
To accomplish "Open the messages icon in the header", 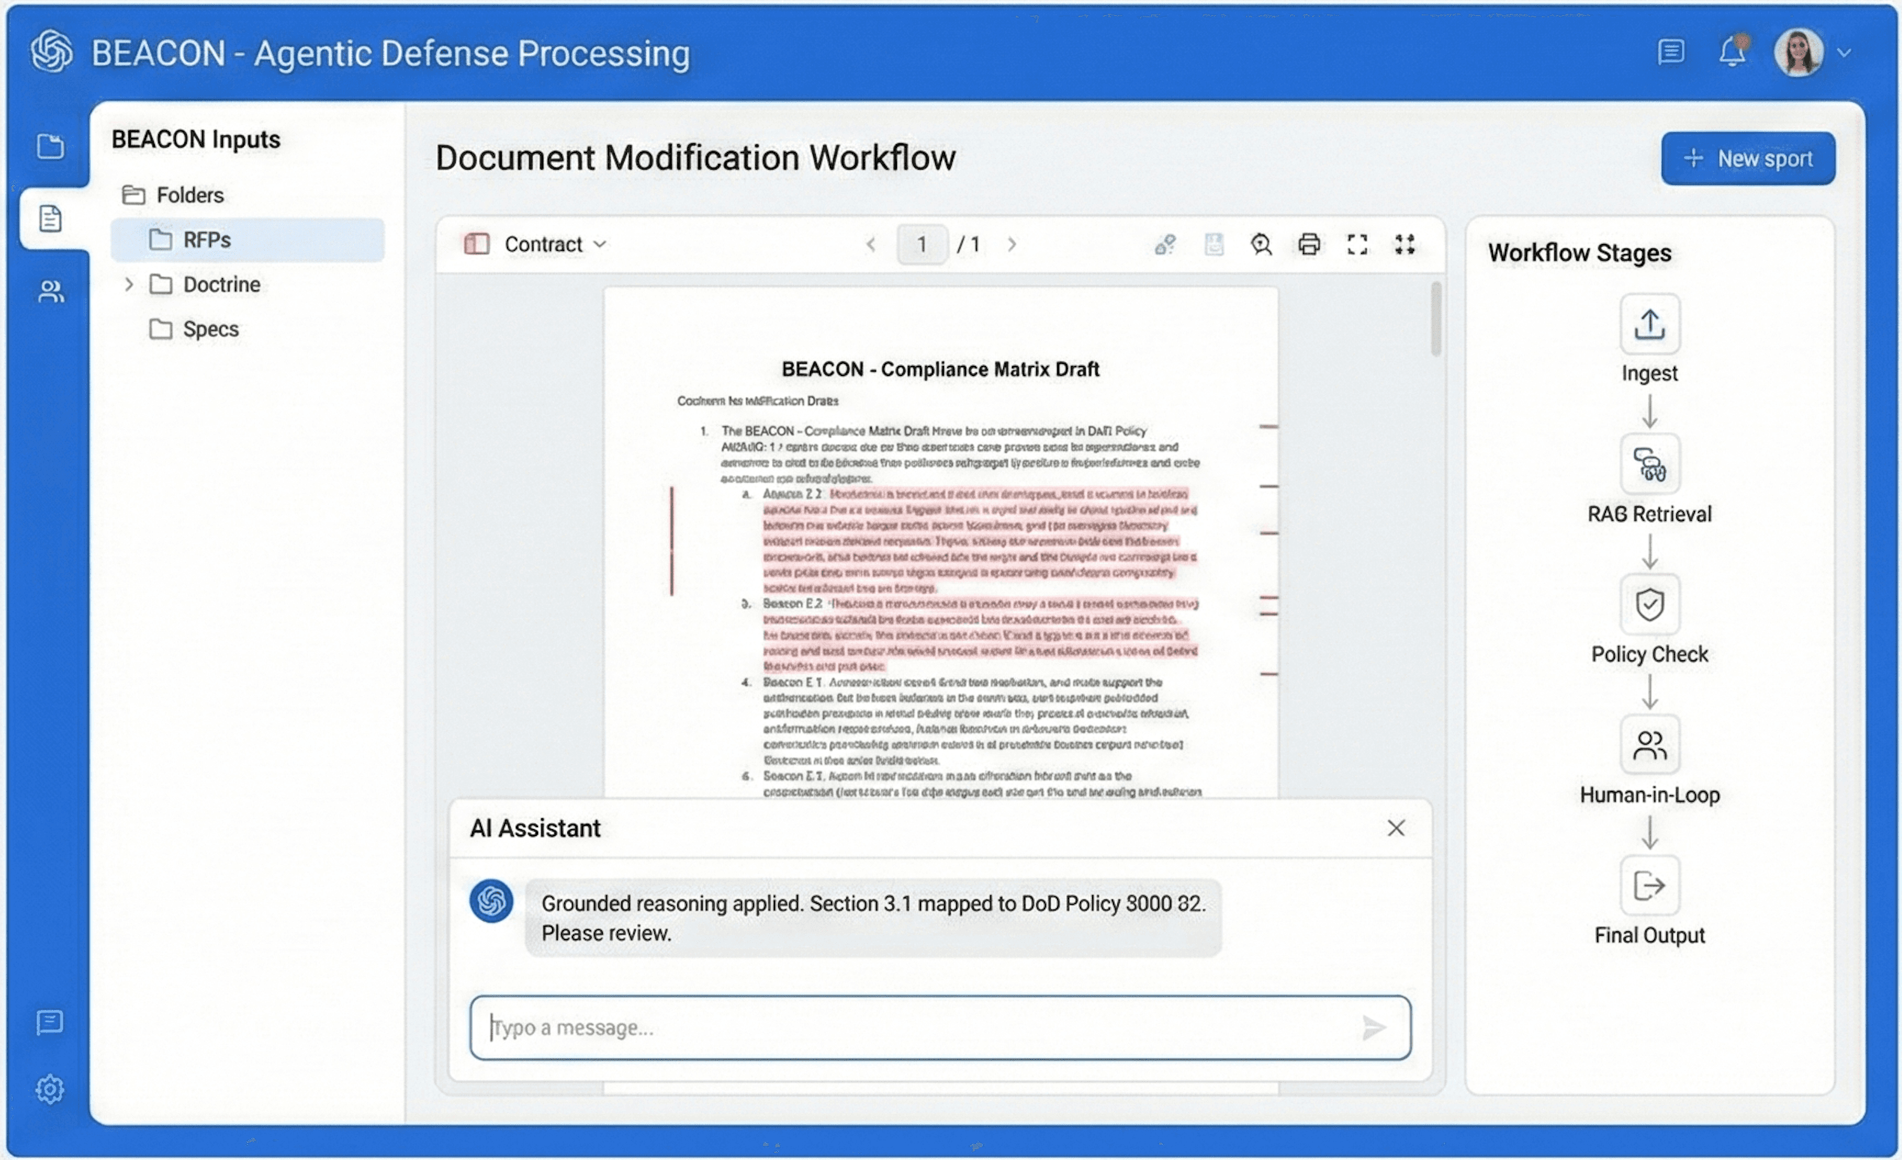I will [1672, 51].
